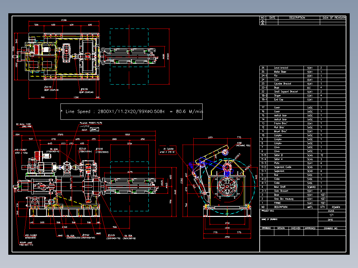Click the 'DC Motor 116KW' annotation
This screenshot has width=358, height=268.
23,124
